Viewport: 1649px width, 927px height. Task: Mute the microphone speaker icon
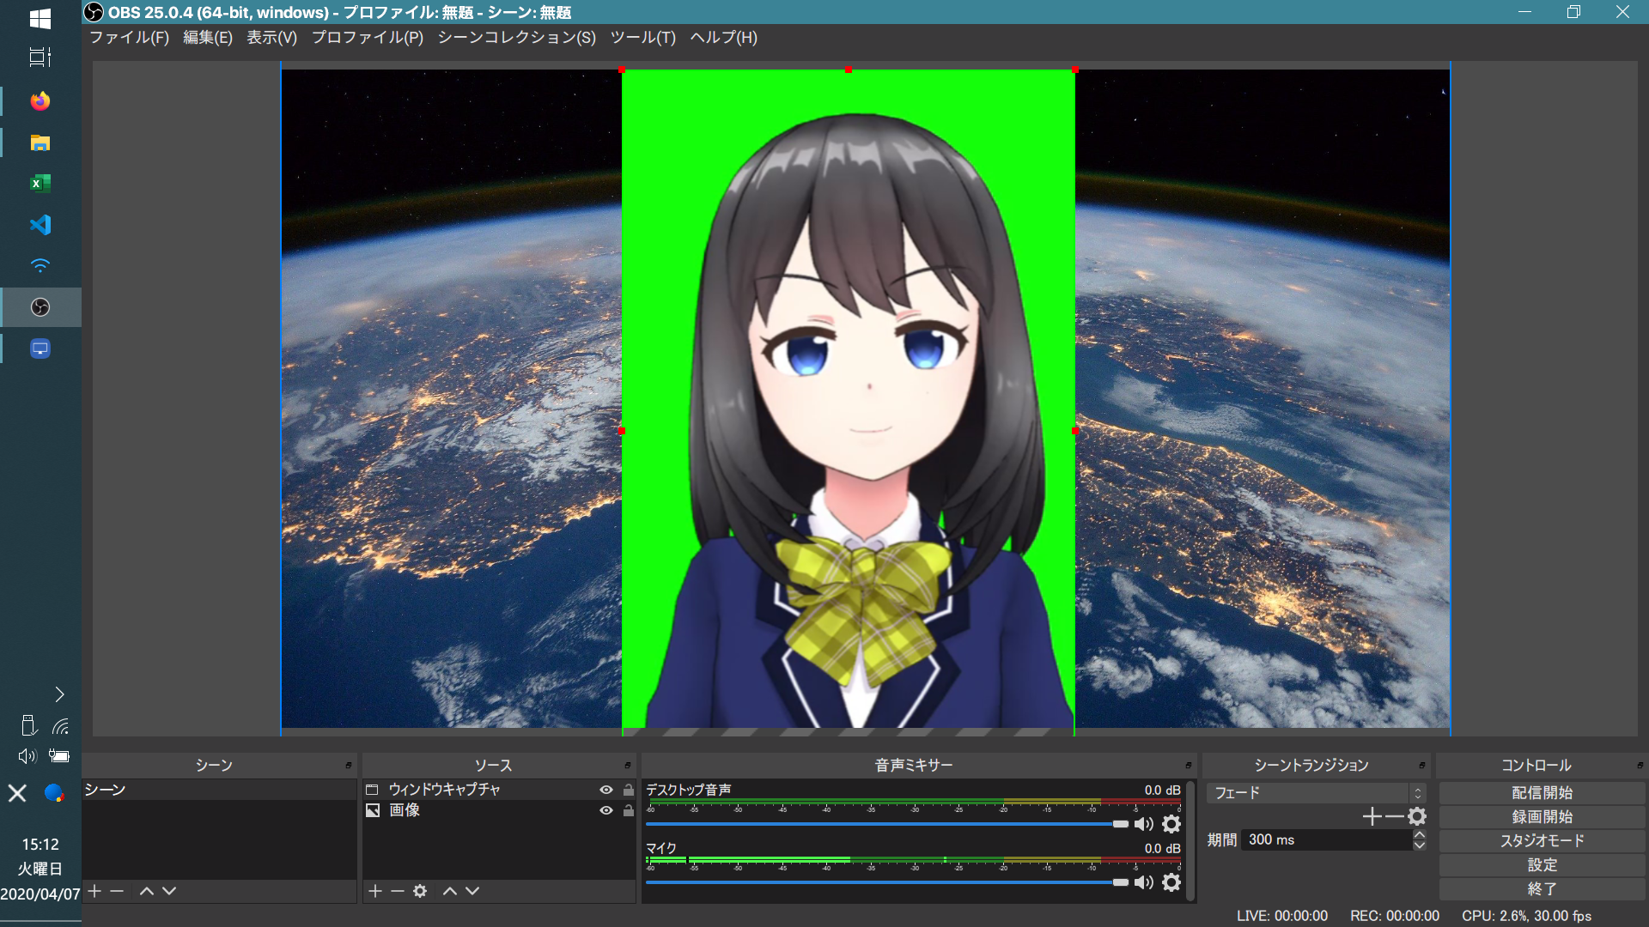(1143, 882)
